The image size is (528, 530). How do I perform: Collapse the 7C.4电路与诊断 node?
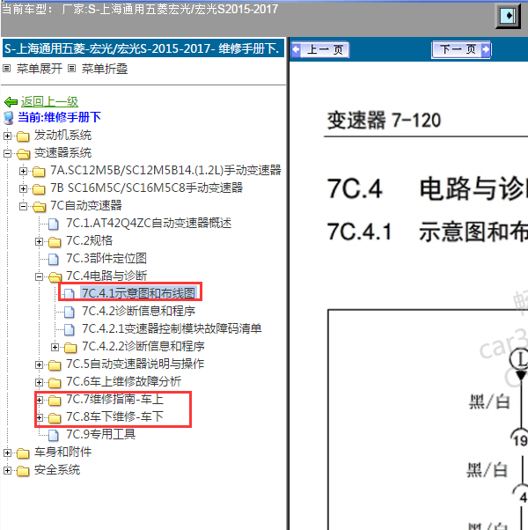39,276
